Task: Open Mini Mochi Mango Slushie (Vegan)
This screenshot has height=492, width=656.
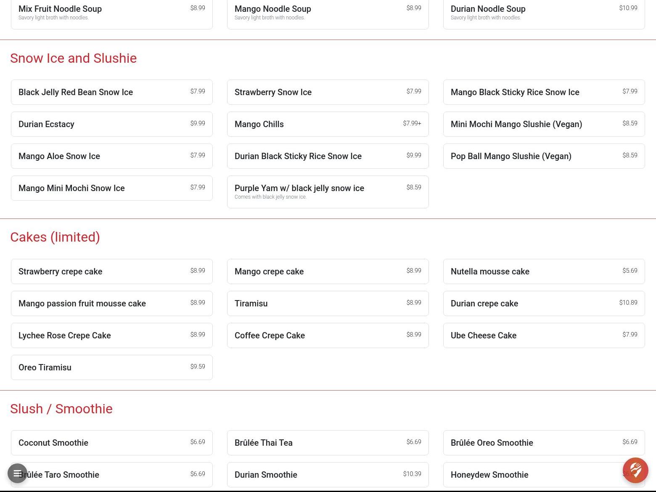Action: click(544, 124)
